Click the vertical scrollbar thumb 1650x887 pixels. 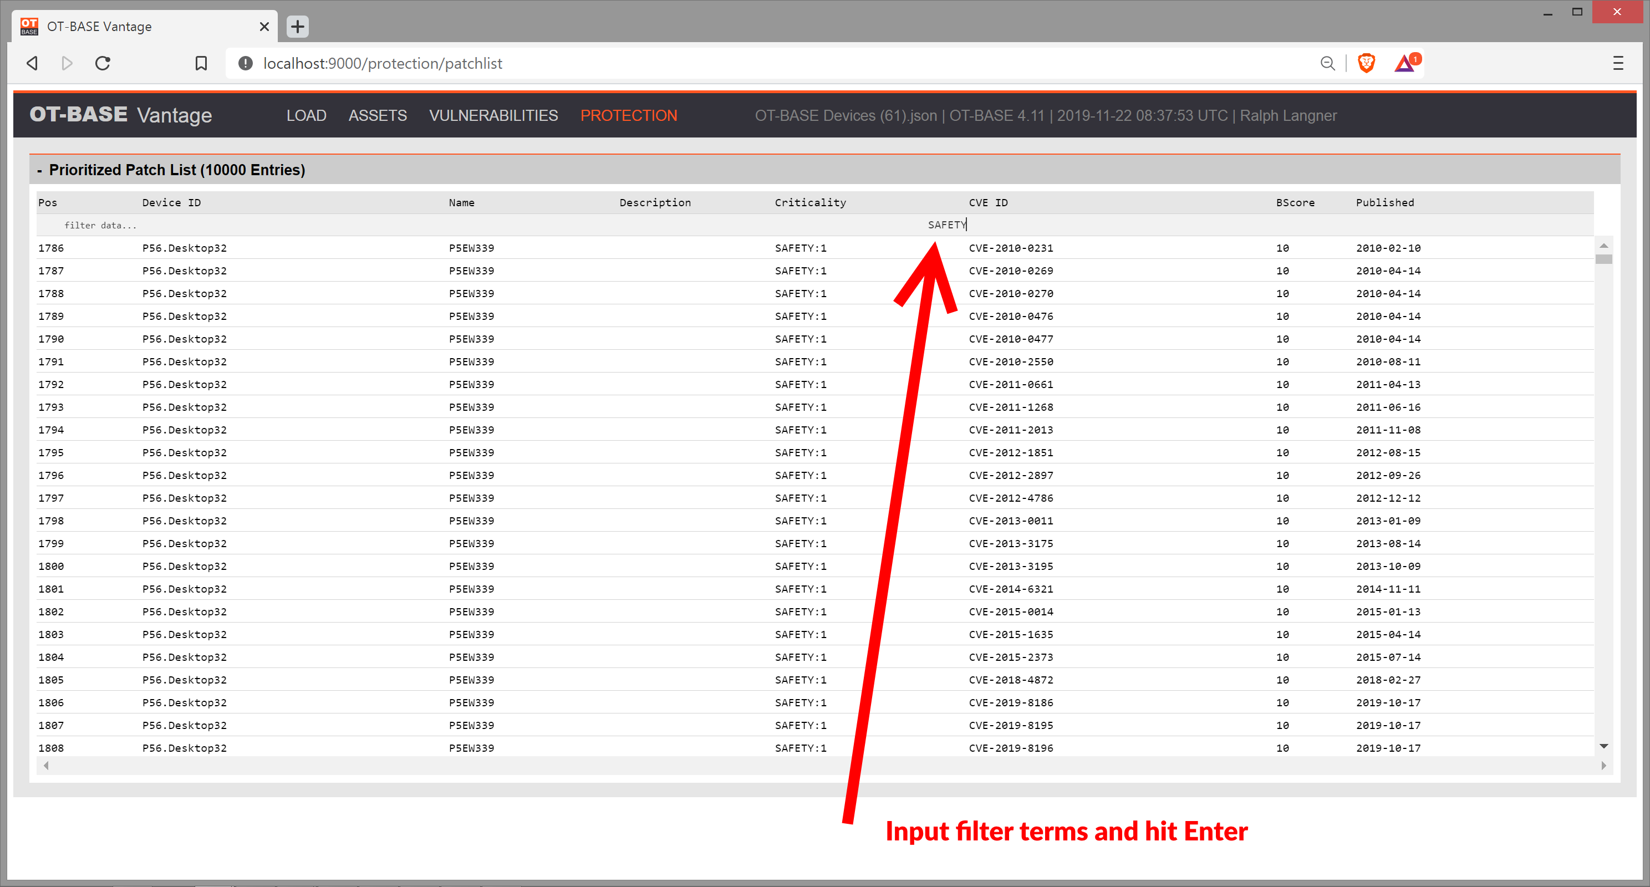click(x=1604, y=259)
